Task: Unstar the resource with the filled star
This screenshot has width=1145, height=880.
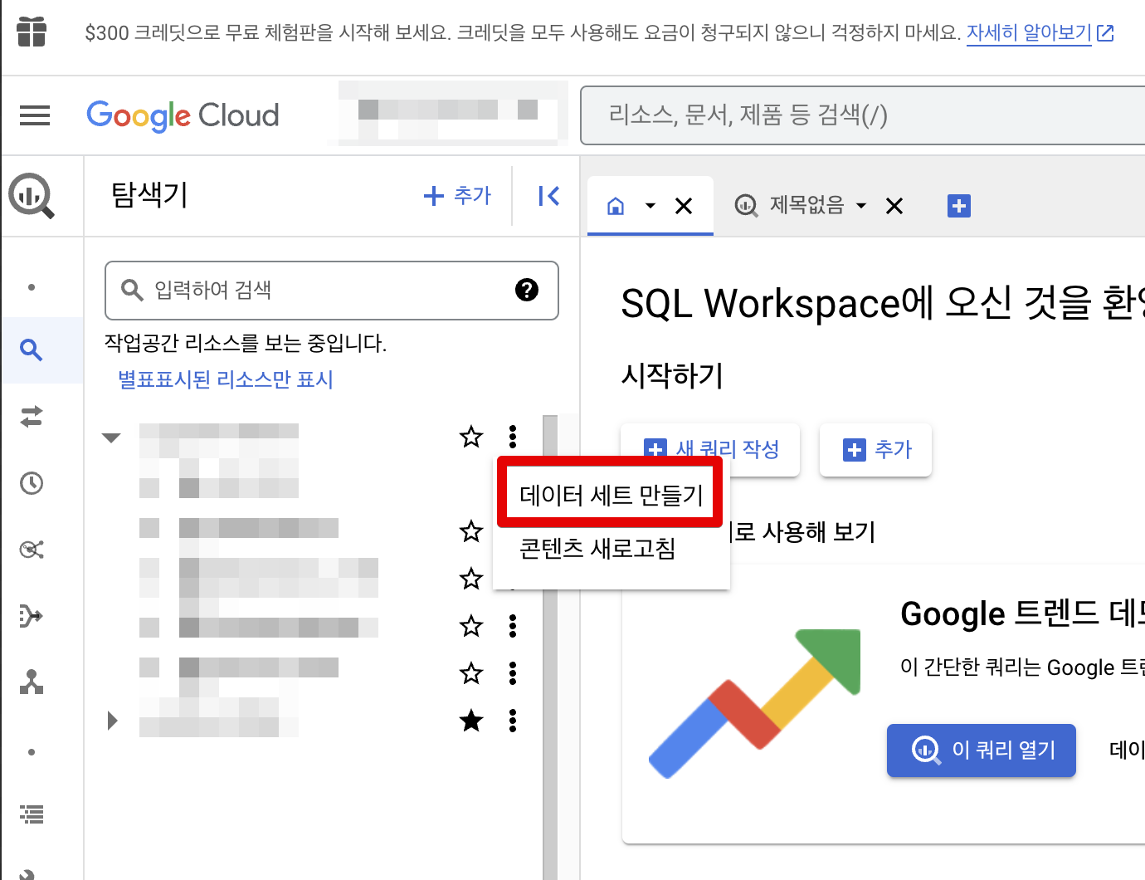Action: pos(471,721)
